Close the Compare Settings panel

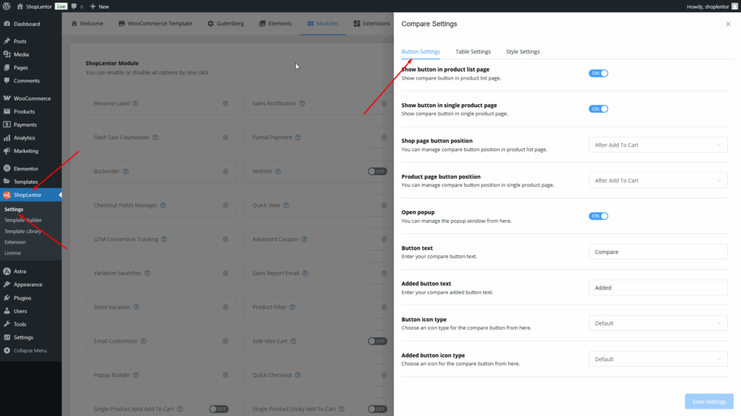[x=727, y=24]
